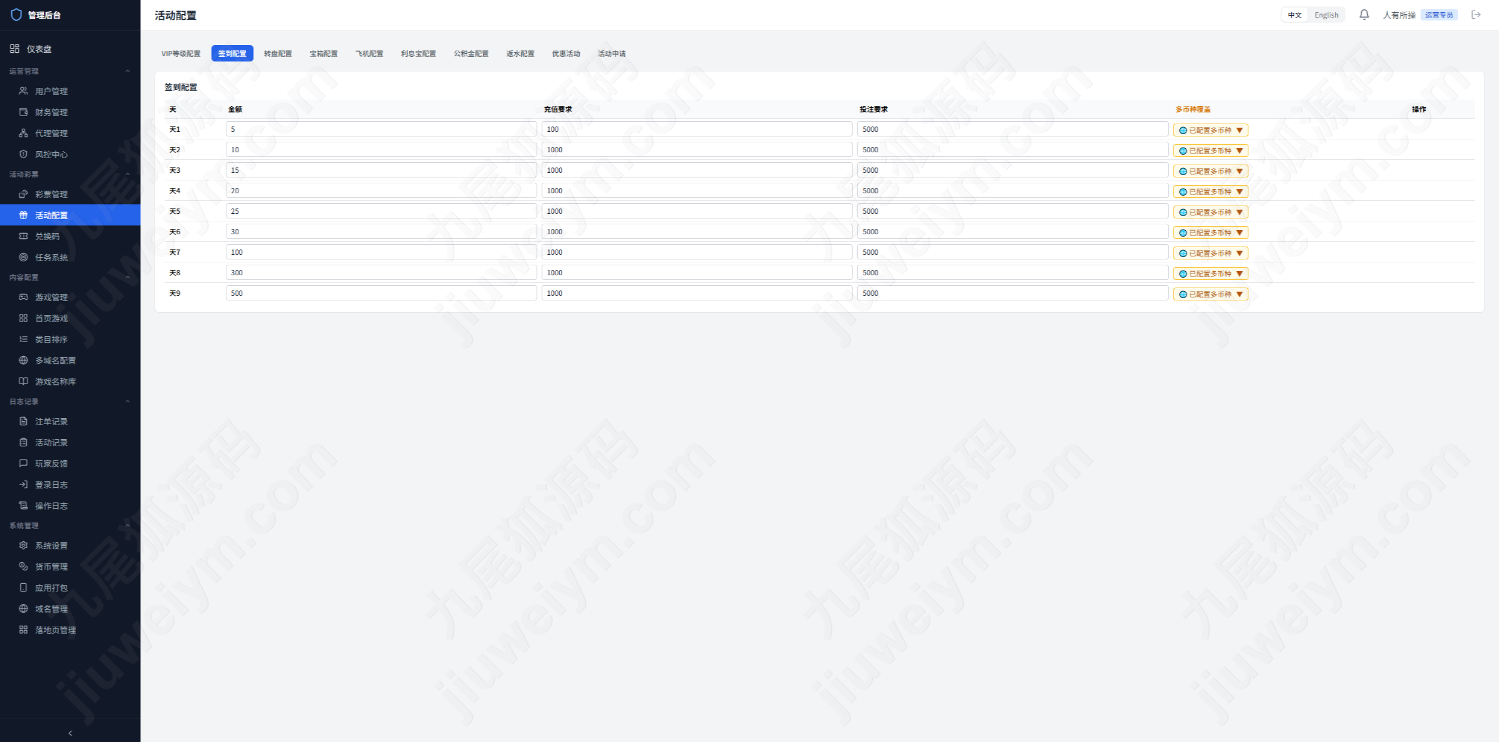
Task: Click the 用户管理 users icon
Action: (23, 91)
